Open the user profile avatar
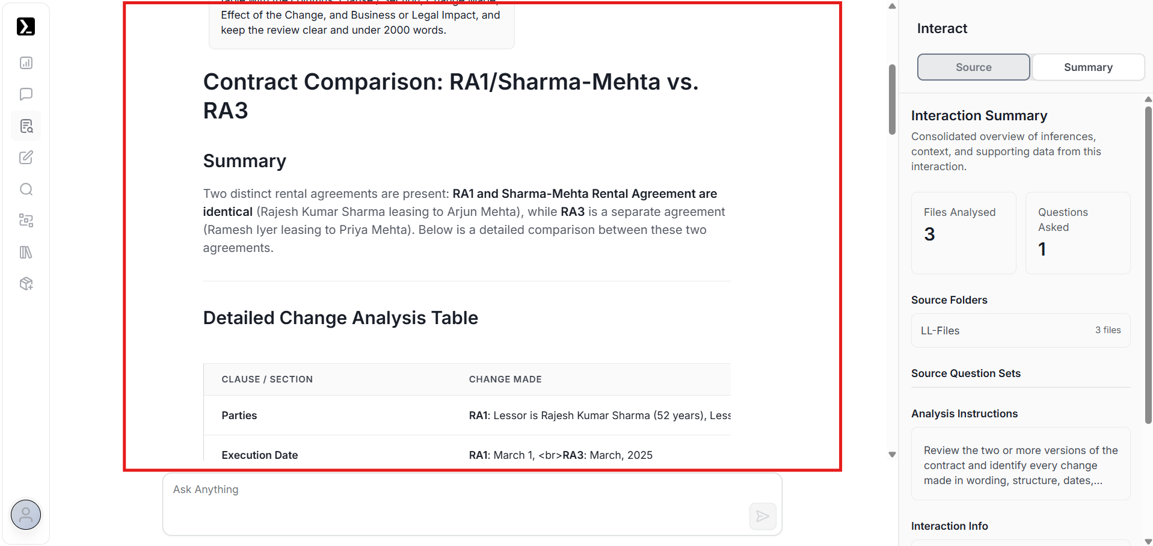Viewport: 1153px width, 546px height. click(x=26, y=515)
